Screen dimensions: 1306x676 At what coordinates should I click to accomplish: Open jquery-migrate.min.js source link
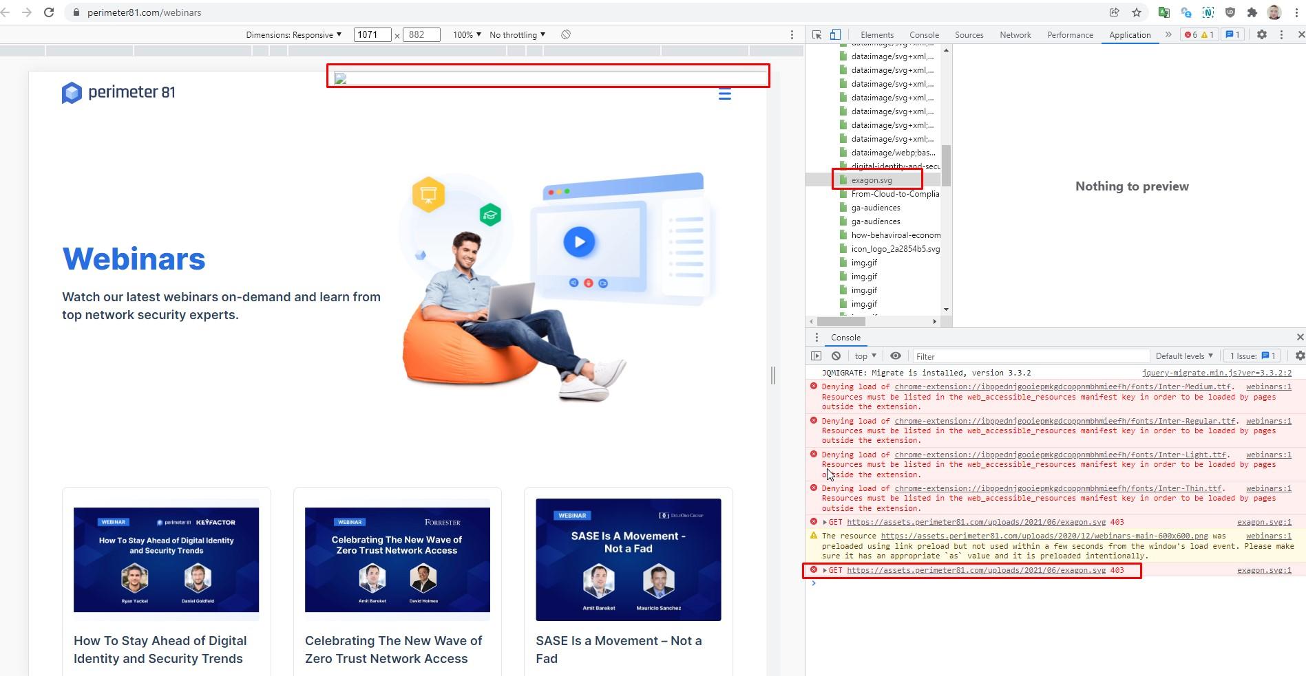click(x=1217, y=373)
